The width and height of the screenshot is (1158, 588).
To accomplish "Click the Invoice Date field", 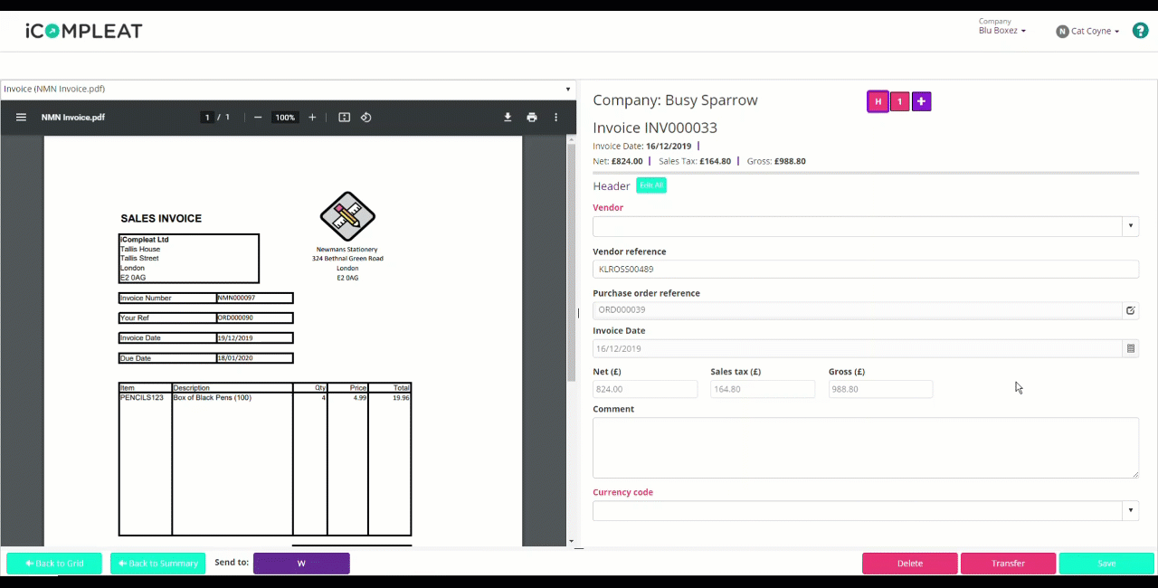I will pyautogui.click(x=858, y=348).
